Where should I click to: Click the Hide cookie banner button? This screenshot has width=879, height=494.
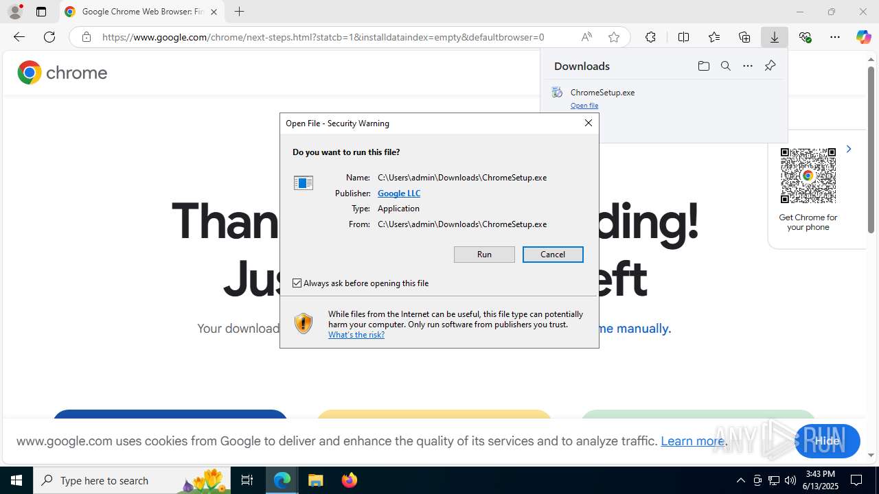pos(827,441)
